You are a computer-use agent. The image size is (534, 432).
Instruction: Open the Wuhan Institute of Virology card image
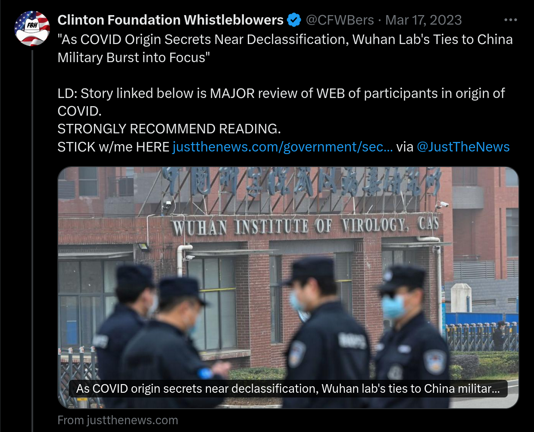(288, 287)
